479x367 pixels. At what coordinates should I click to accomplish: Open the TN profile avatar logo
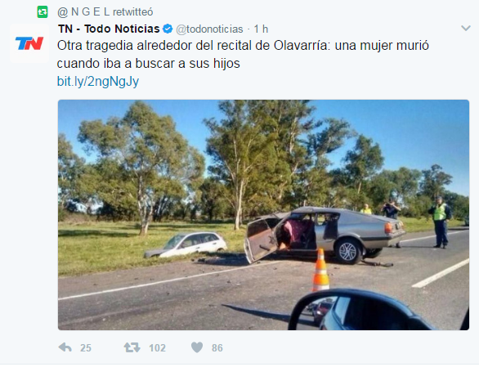click(29, 43)
